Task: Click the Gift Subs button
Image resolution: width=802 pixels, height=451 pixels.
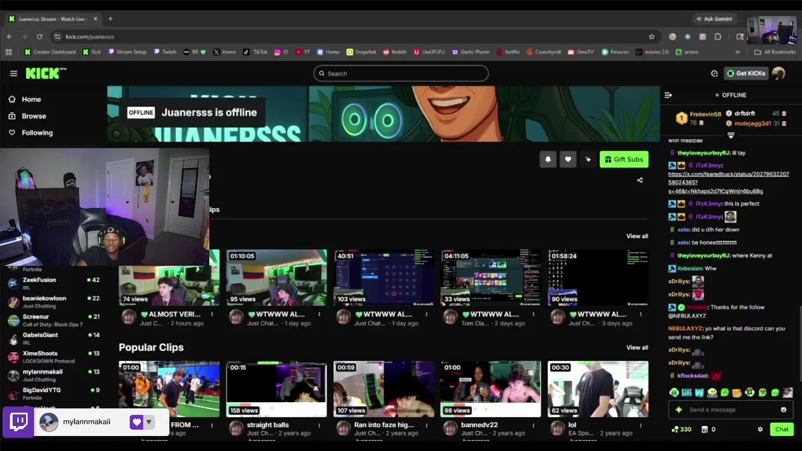Action: [x=623, y=159]
